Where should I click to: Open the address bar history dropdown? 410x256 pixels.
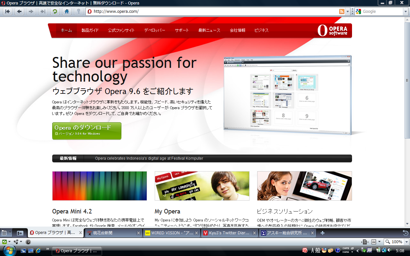[x=348, y=12]
